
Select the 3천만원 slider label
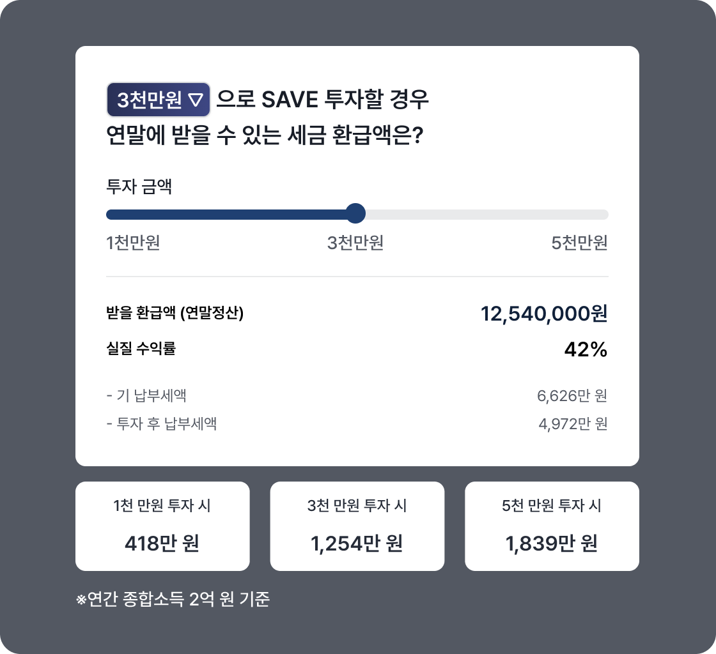coord(355,243)
